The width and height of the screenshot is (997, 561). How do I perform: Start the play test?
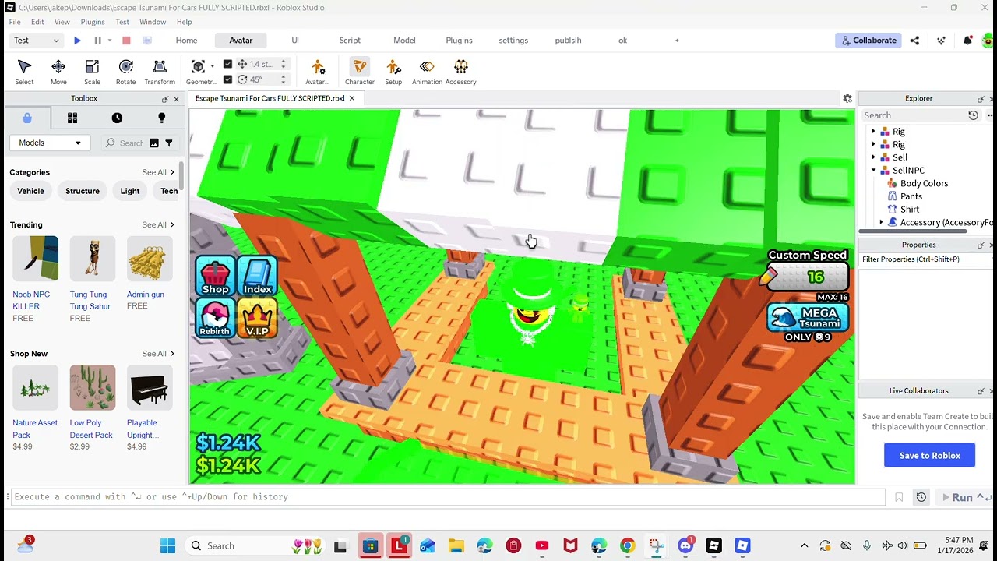pos(77,41)
